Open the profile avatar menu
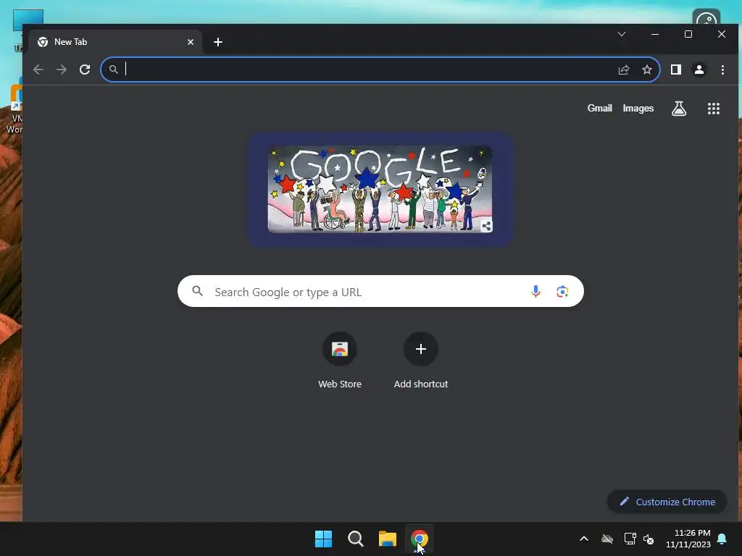Image resolution: width=742 pixels, height=556 pixels. click(x=699, y=69)
